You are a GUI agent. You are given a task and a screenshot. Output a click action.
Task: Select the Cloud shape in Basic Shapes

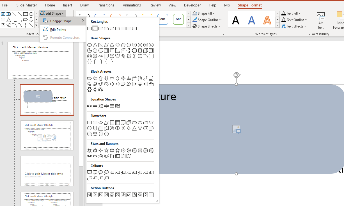click(140, 56)
